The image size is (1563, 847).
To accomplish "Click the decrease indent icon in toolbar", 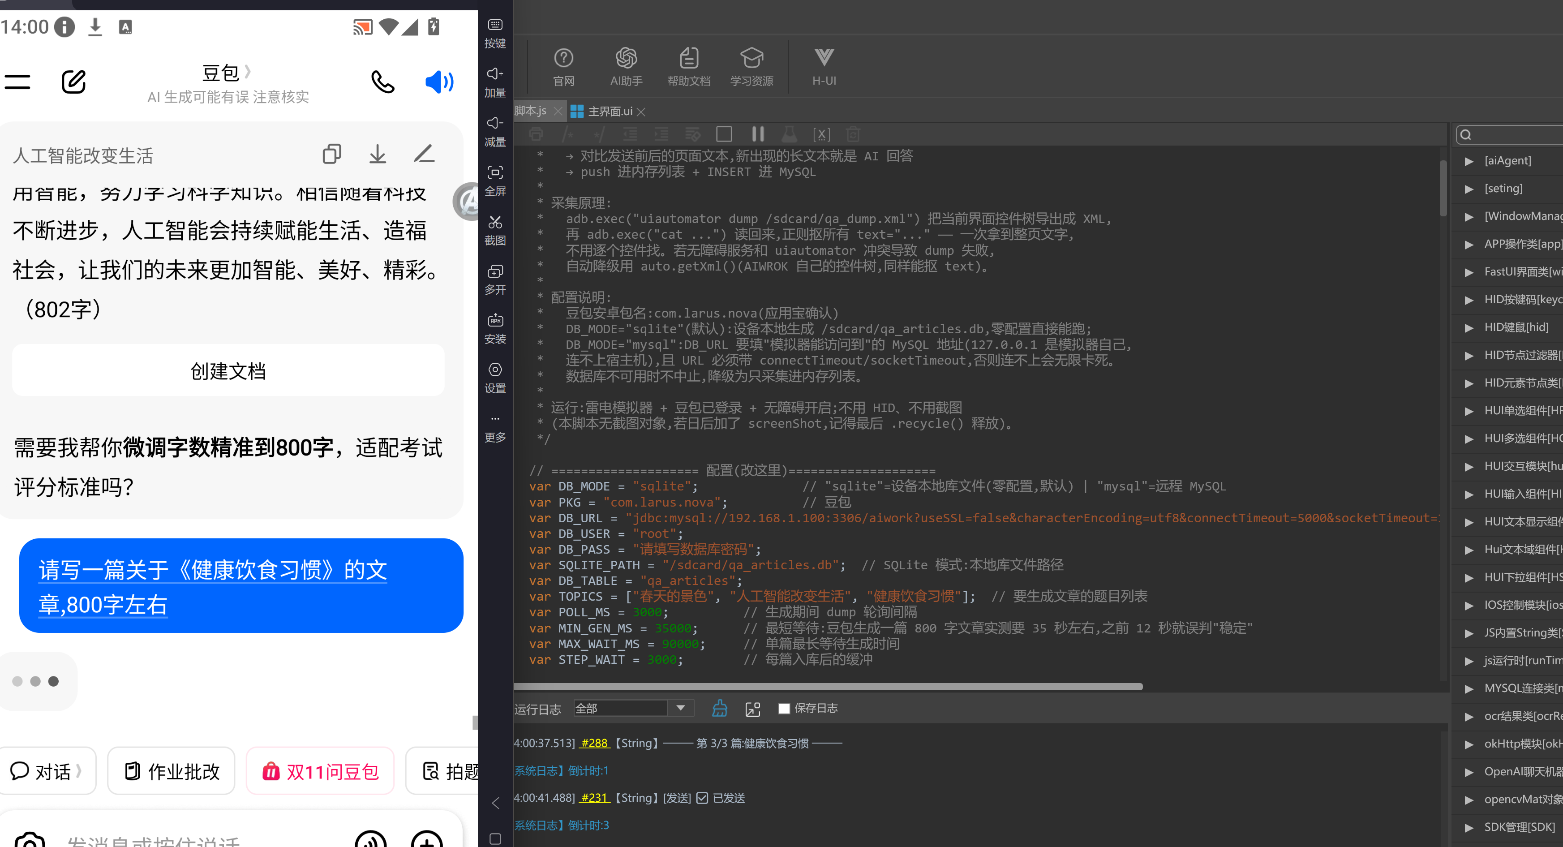I will [630, 134].
